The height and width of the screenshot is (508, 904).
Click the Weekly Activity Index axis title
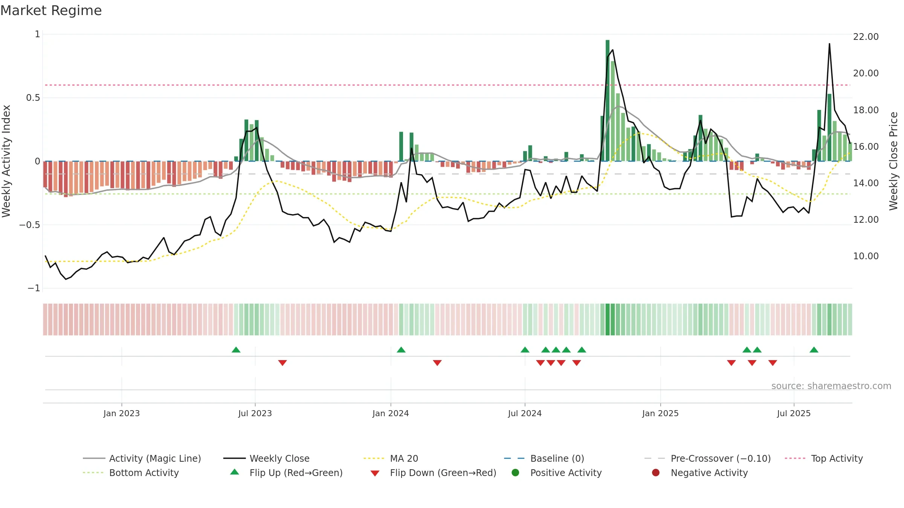(6, 161)
